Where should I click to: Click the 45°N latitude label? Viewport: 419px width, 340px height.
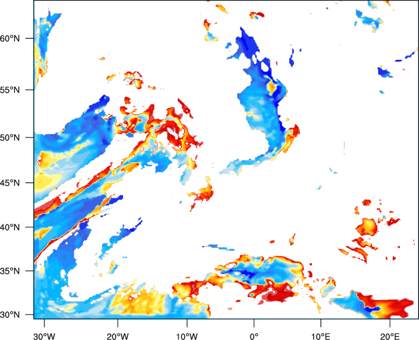pos(10,183)
